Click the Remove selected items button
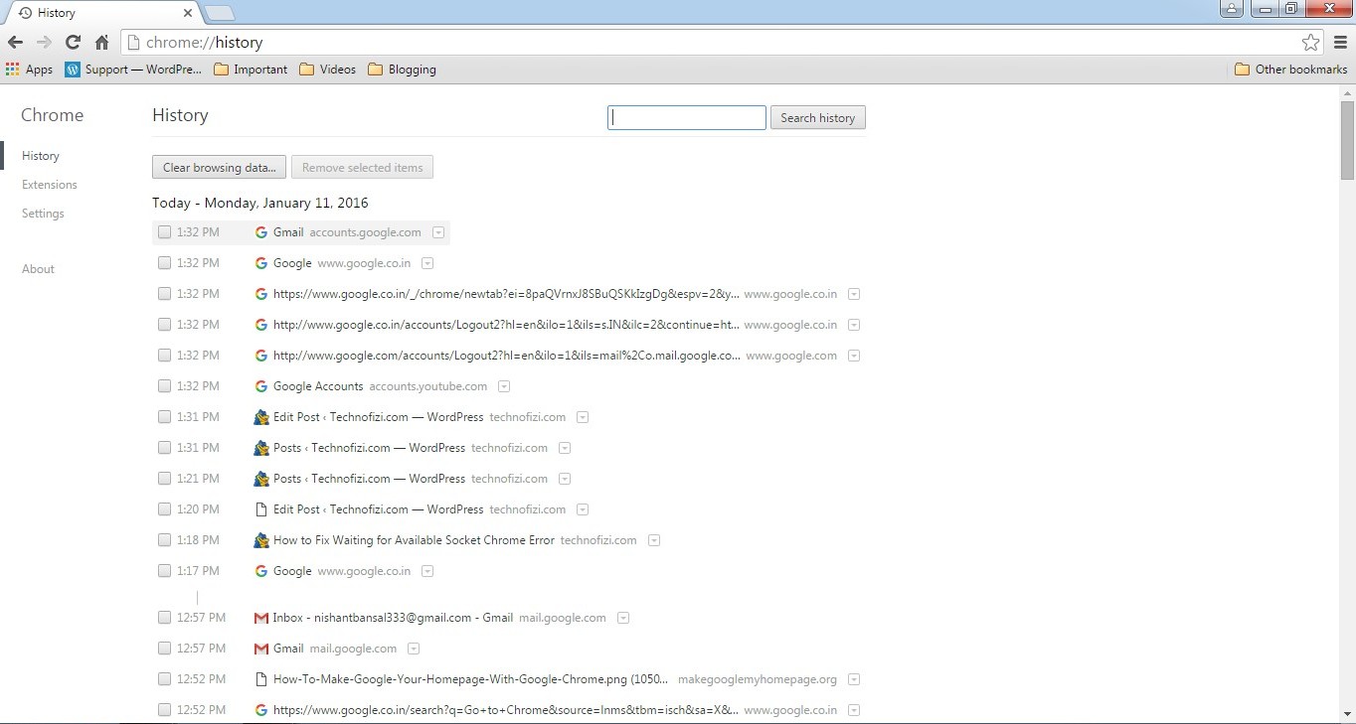This screenshot has height=724, width=1356. coord(363,168)
